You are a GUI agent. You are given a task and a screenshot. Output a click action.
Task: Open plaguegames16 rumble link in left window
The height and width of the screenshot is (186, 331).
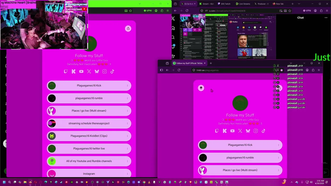(x=89, y=98)
